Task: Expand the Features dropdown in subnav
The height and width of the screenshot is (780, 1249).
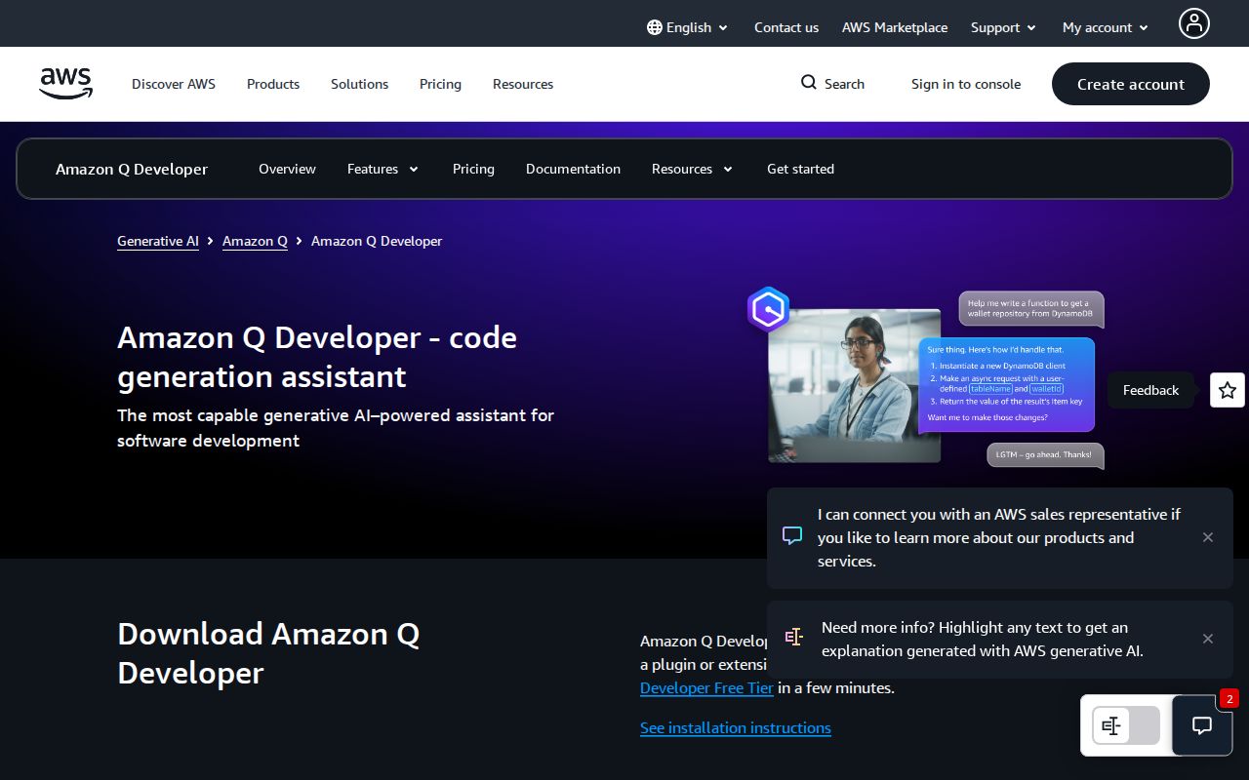Action: coord(383,169)
